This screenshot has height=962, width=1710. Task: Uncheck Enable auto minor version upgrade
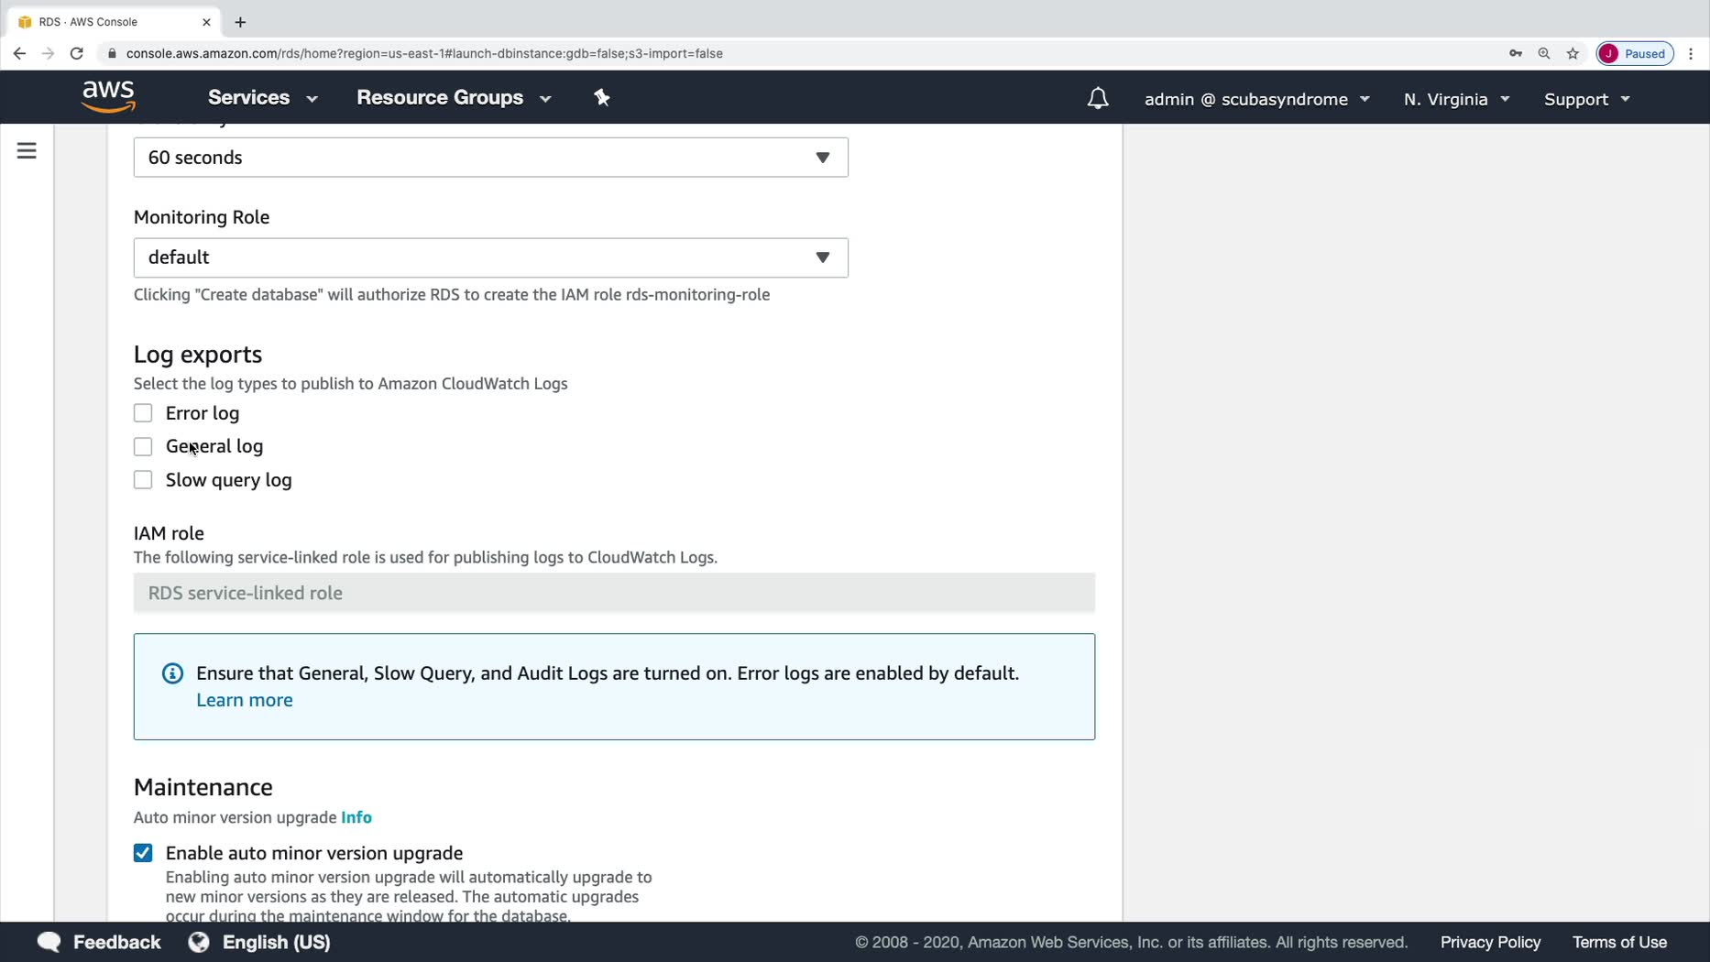coord(143,853)
